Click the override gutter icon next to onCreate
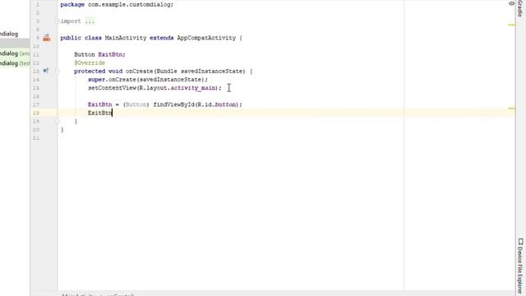The height and width of the screenshot is (296, 526). pyautogui.click(x=46, y=71)
